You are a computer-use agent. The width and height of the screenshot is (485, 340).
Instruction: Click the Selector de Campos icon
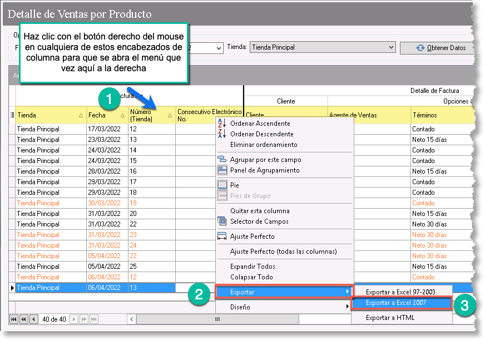click(222, 221)
